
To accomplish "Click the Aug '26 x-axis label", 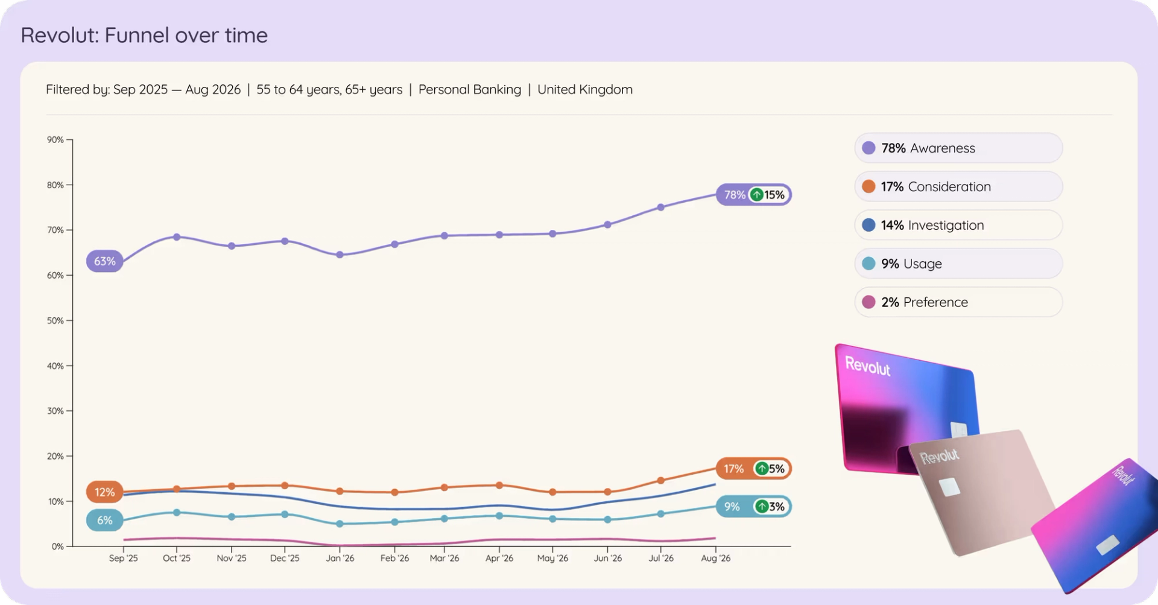I will [715, 558].
